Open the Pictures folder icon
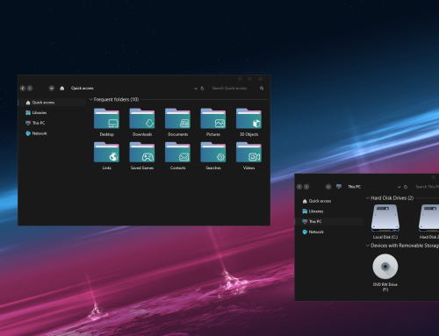The width and height of the screenshot is (439, 336). click(213, 118)
